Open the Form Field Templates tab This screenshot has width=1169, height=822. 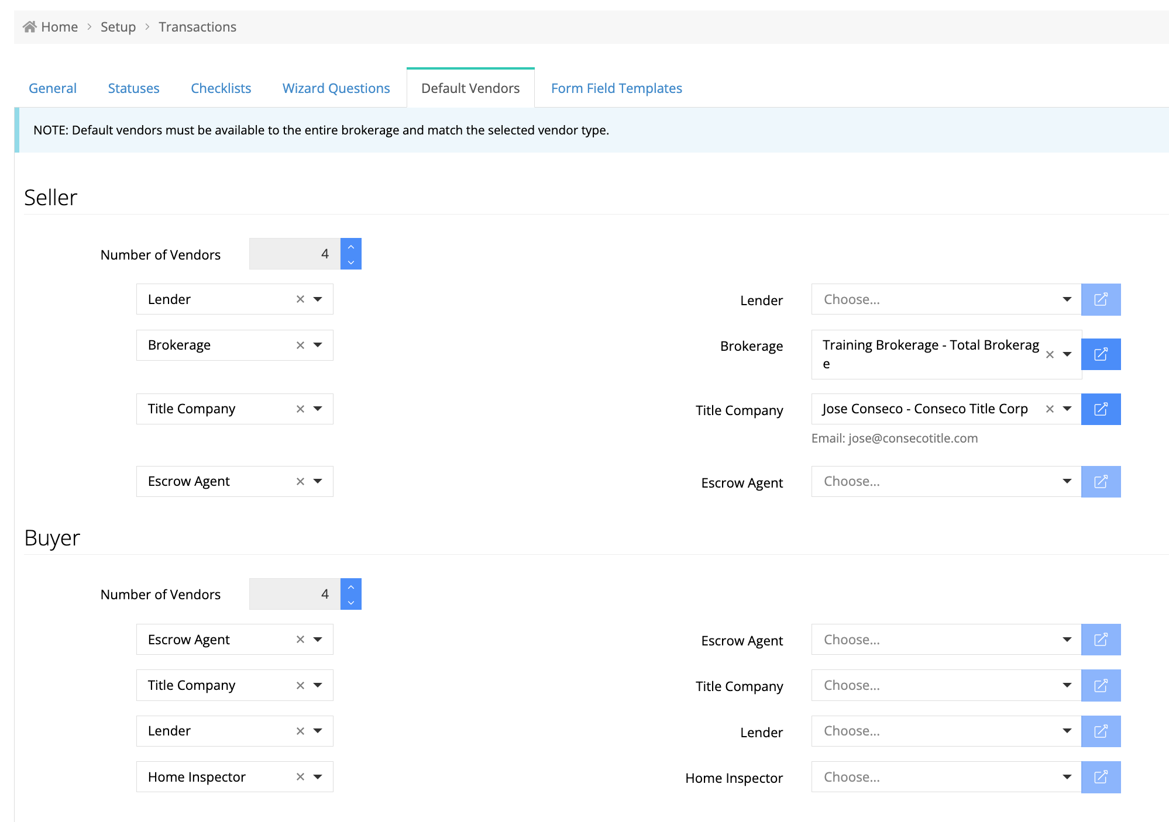click(616, 88)
